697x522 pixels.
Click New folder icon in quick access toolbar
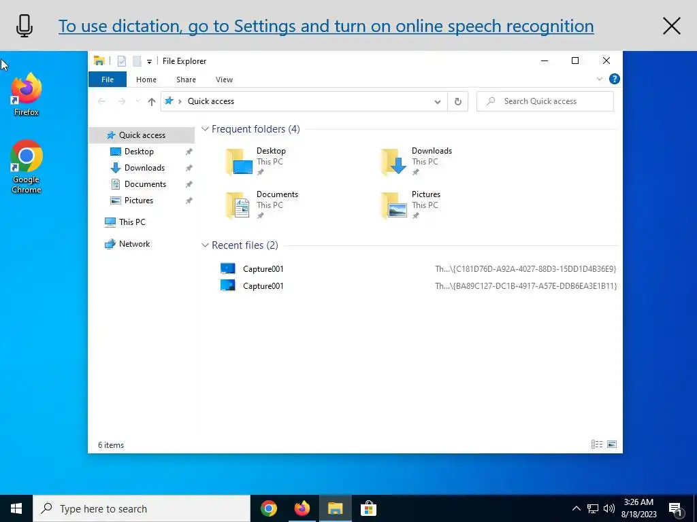coord(137,60)
